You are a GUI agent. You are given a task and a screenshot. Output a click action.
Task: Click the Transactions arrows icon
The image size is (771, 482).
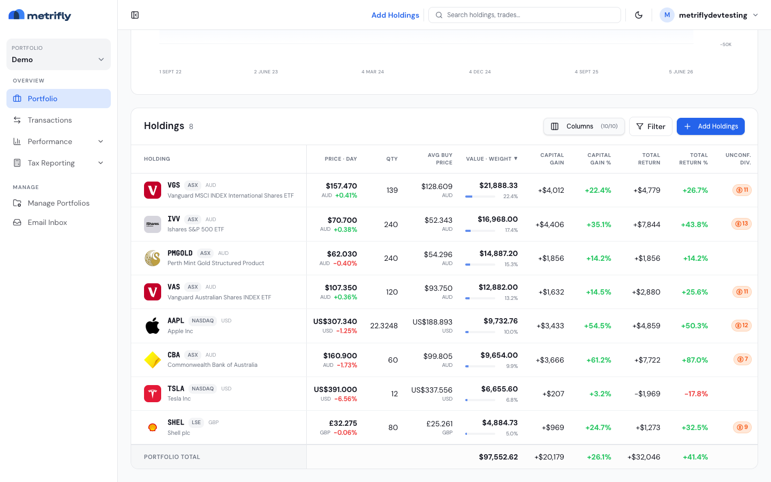tap(17, 120)
